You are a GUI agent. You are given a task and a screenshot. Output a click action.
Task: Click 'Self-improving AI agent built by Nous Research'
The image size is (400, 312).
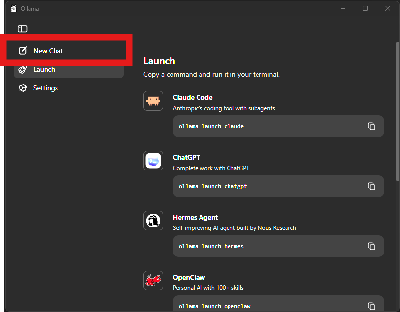[234, 228]
